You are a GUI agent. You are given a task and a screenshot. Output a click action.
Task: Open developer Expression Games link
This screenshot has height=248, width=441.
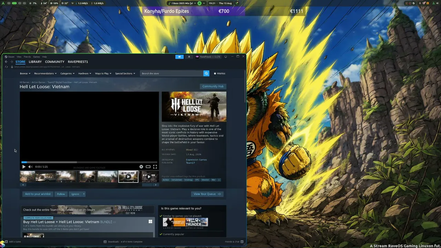coord(196,160)
